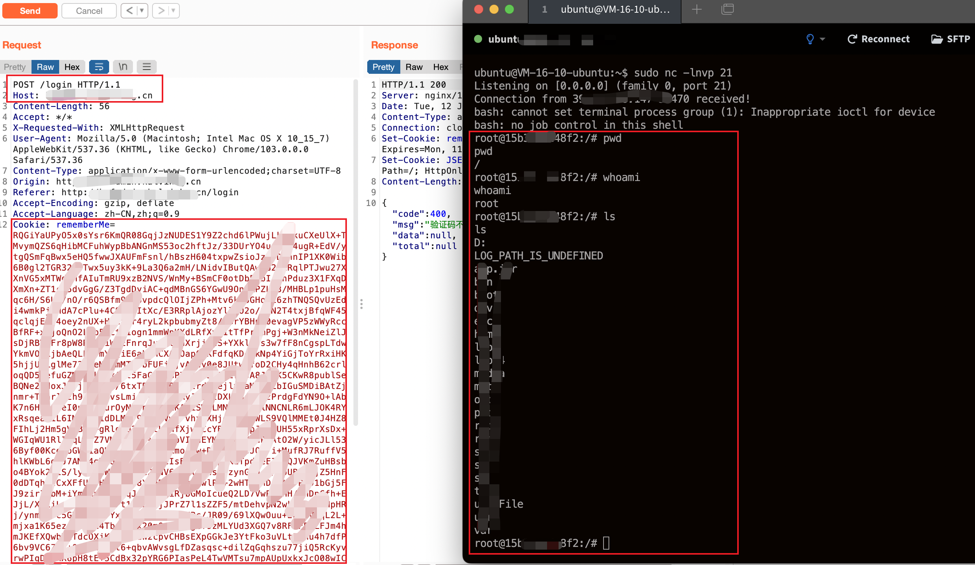Click the orange Send button
The image size is (975, 565).
(30, 10)
